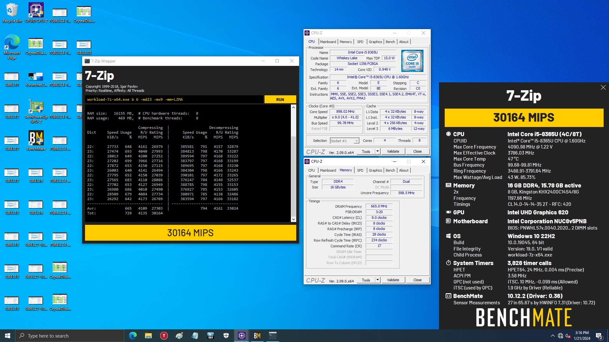Image resolution: width=609 pixels, height=342 pixels.
Task: Open the Windows Start menu
Action: pyautogui.click(x=8, y=336)
